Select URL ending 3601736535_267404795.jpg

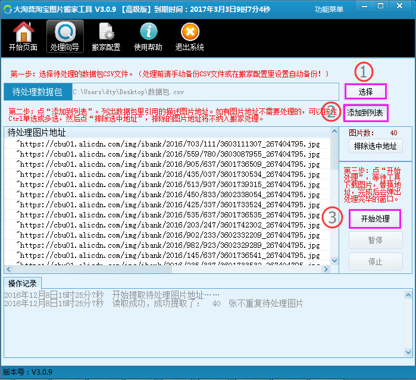[168, 214]
